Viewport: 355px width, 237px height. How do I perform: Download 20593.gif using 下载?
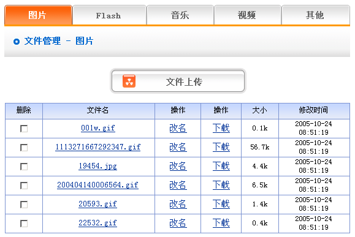221,204
